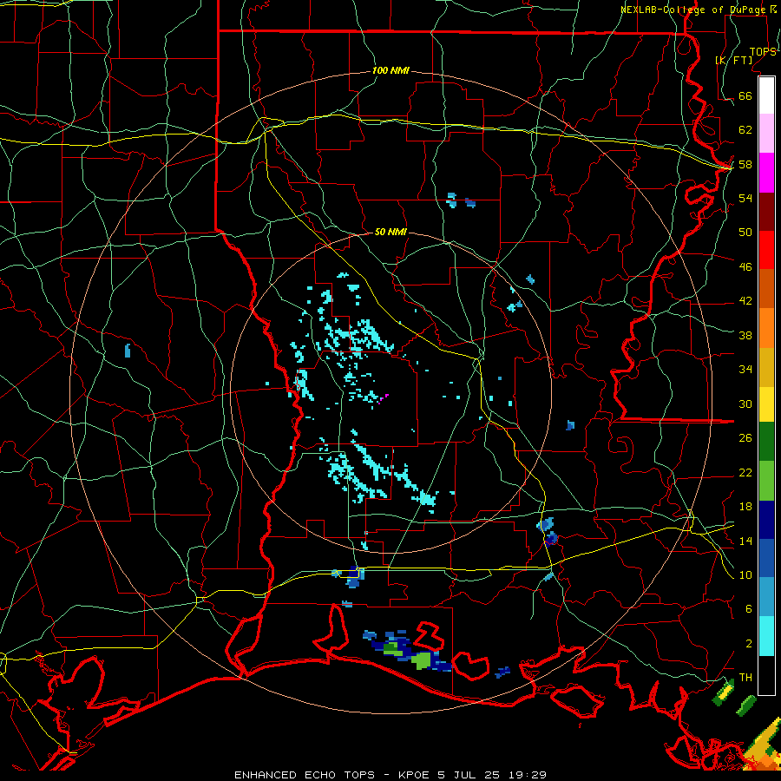The width and height of the screenshot is (781, 781).
Task: Click the '14' legend value
Action: tap(745, 541)
